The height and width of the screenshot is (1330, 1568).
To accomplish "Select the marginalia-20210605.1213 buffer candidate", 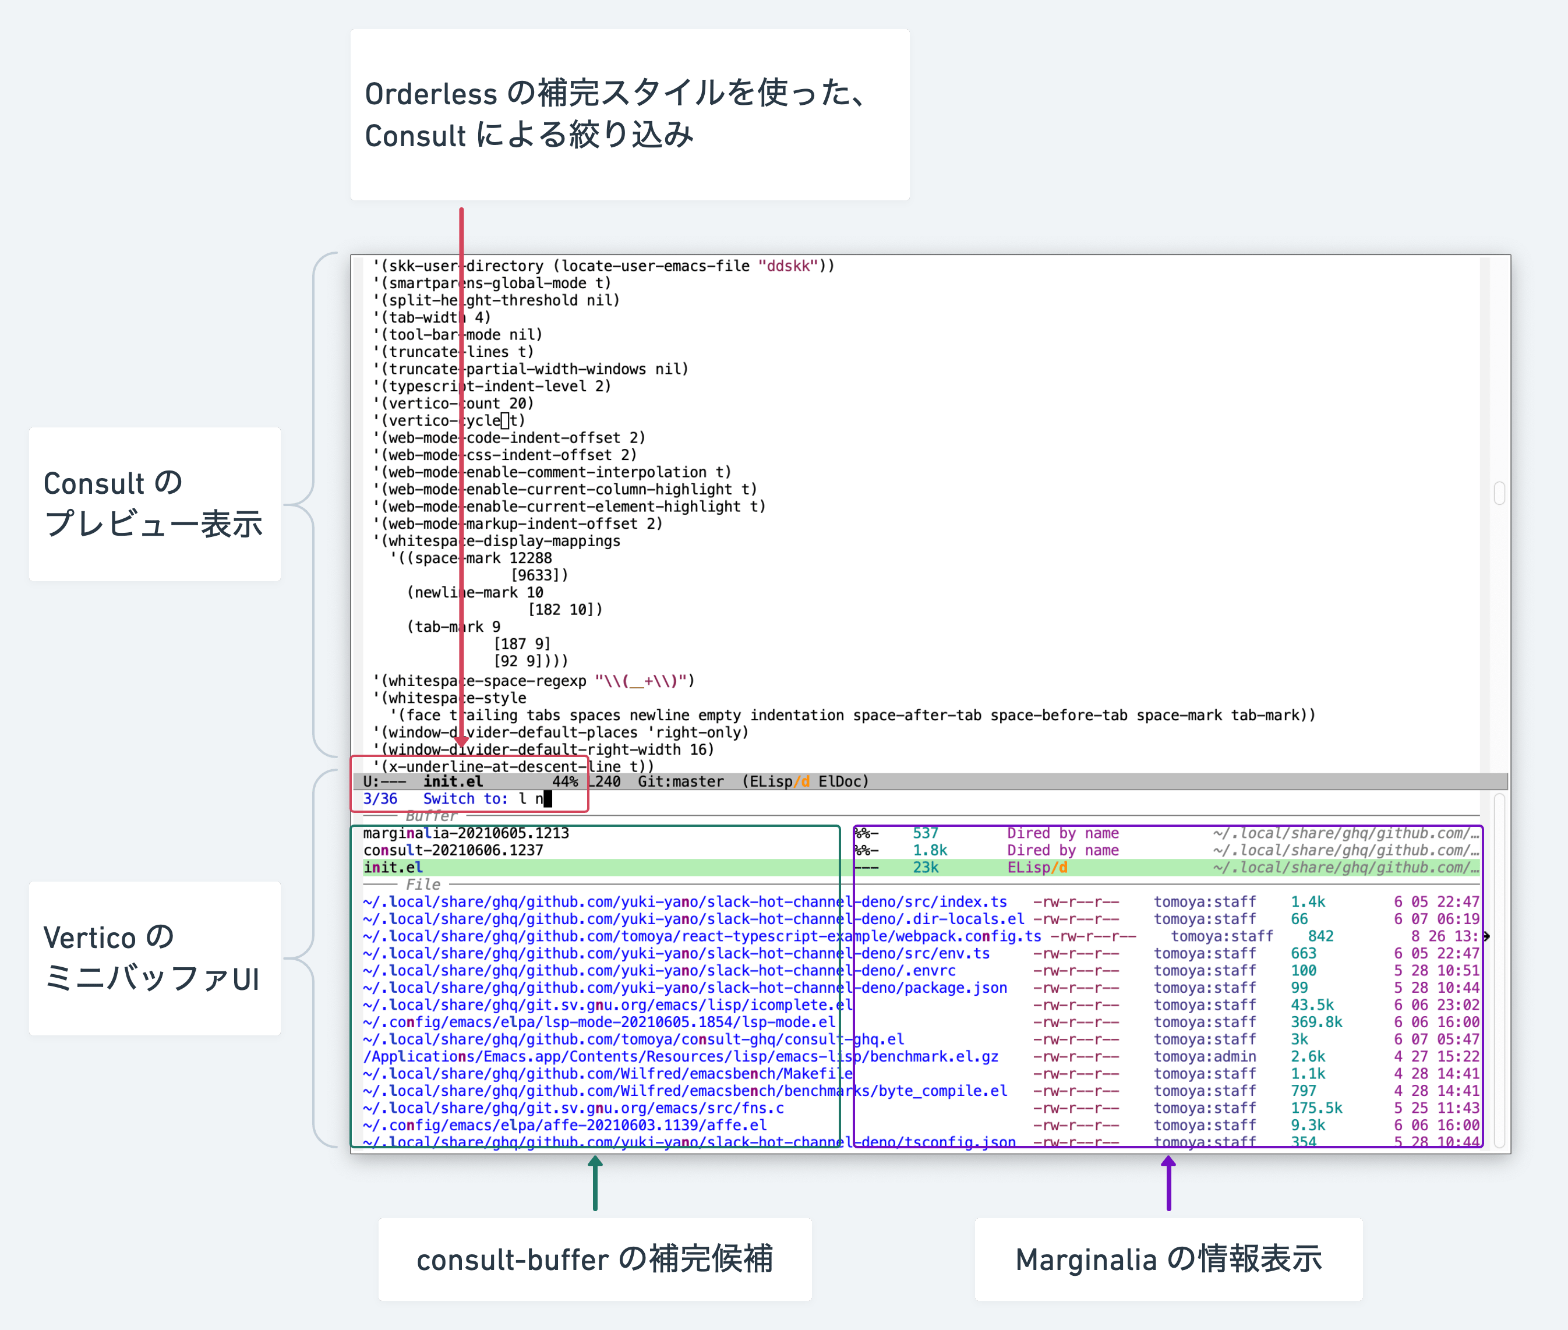I will pos(465,833).
